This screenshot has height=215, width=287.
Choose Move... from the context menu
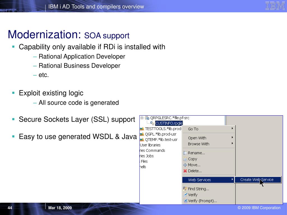209,165
